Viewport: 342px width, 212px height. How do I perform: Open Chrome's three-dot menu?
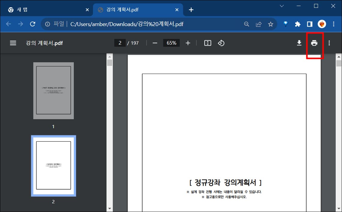[x=333, y=24]
